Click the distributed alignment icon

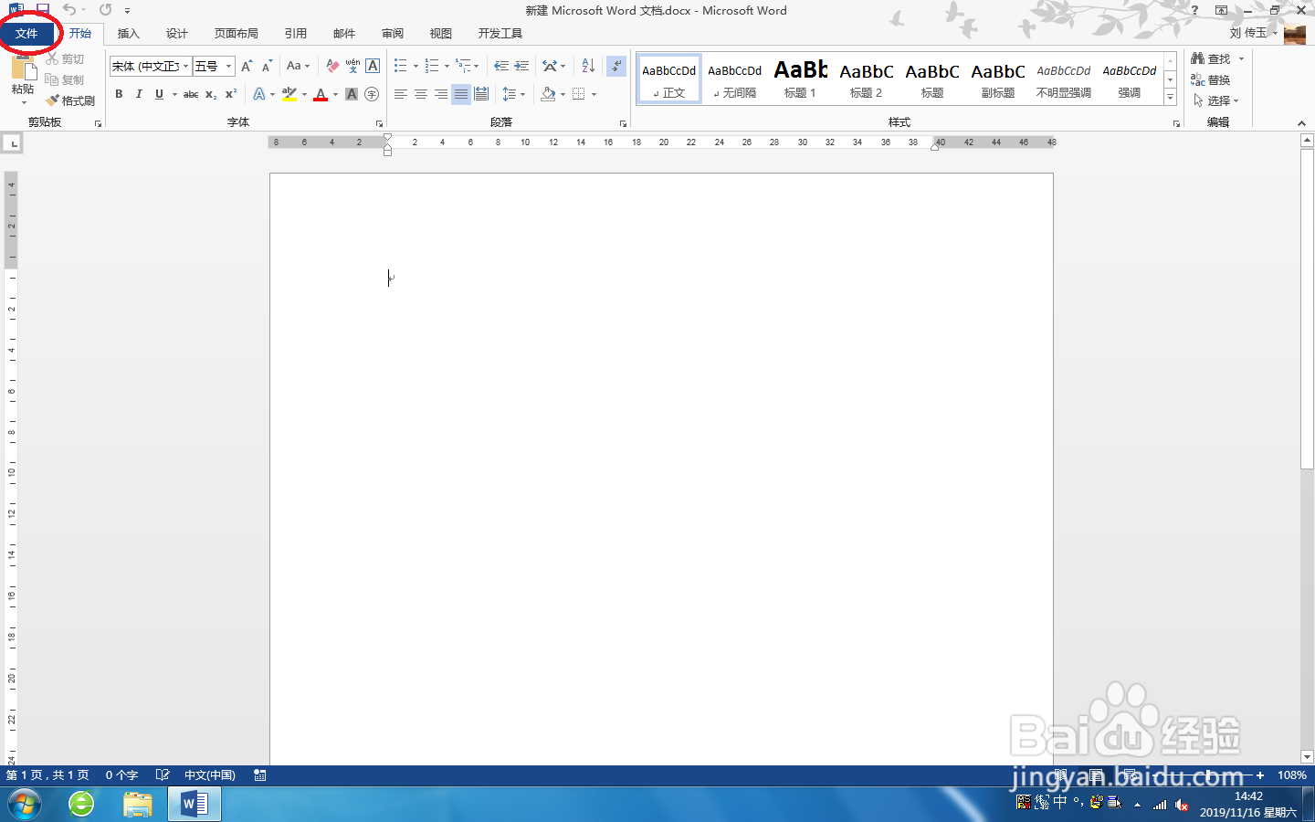[481, 94]
